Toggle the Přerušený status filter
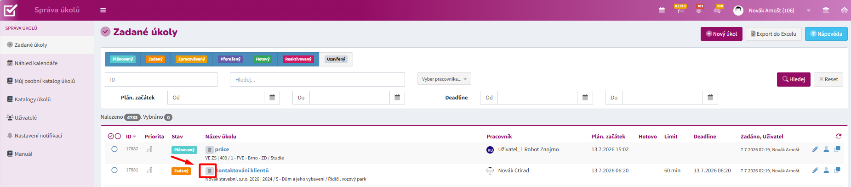The image size is (851, 187). [230, 59]
